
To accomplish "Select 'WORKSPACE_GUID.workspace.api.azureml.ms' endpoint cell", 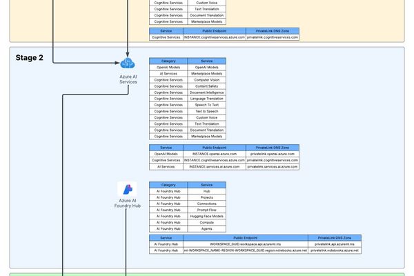I will pos(246,244).
